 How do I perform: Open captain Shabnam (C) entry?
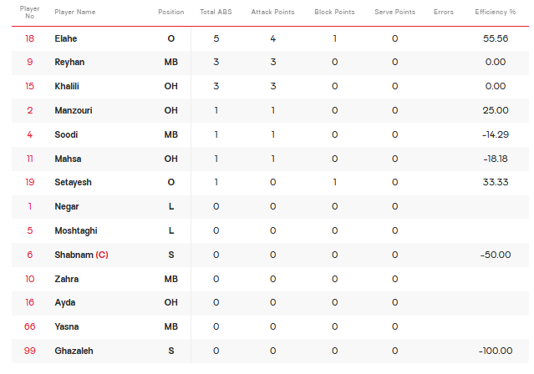(x=81, y=255)
